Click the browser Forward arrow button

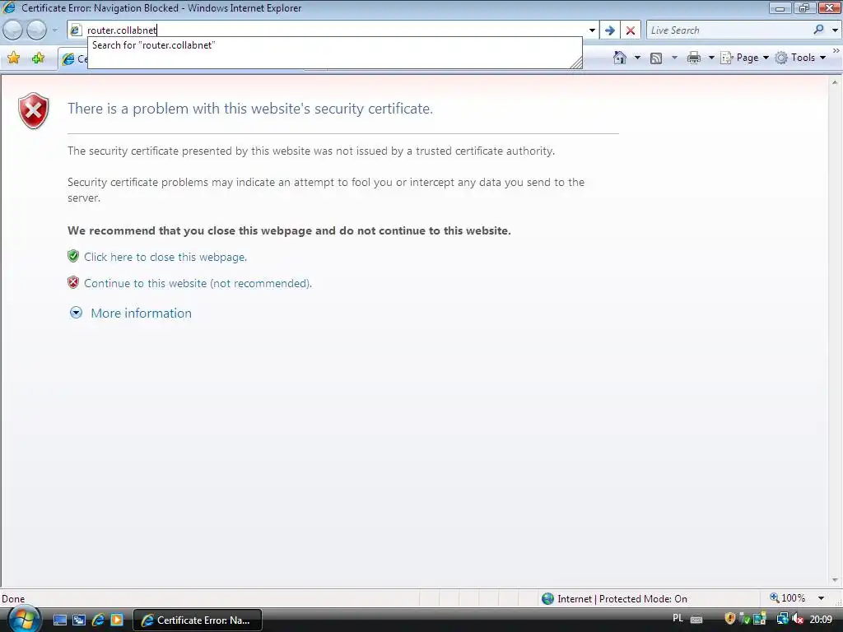36,30
